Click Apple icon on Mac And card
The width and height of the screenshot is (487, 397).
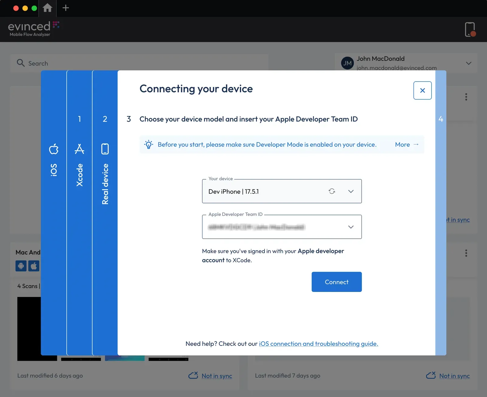click(34, 266)
